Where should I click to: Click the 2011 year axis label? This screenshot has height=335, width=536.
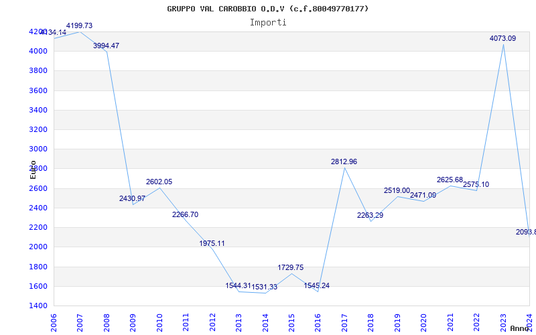(186, 323)
